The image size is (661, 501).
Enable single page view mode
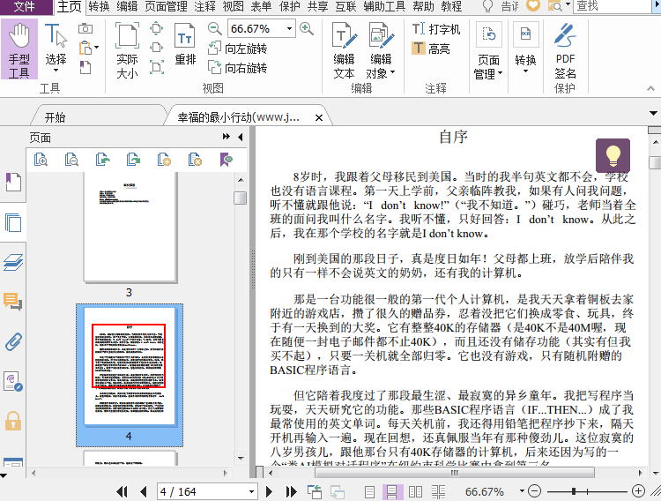point(369,491)
